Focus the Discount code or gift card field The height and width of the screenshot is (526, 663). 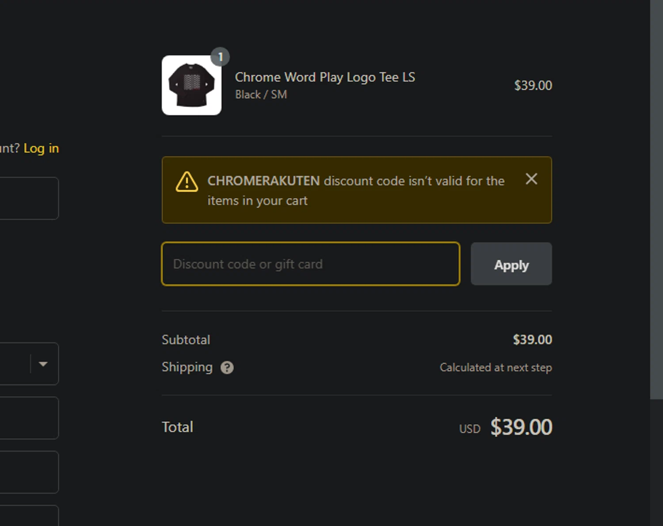[x=310, y=264]
